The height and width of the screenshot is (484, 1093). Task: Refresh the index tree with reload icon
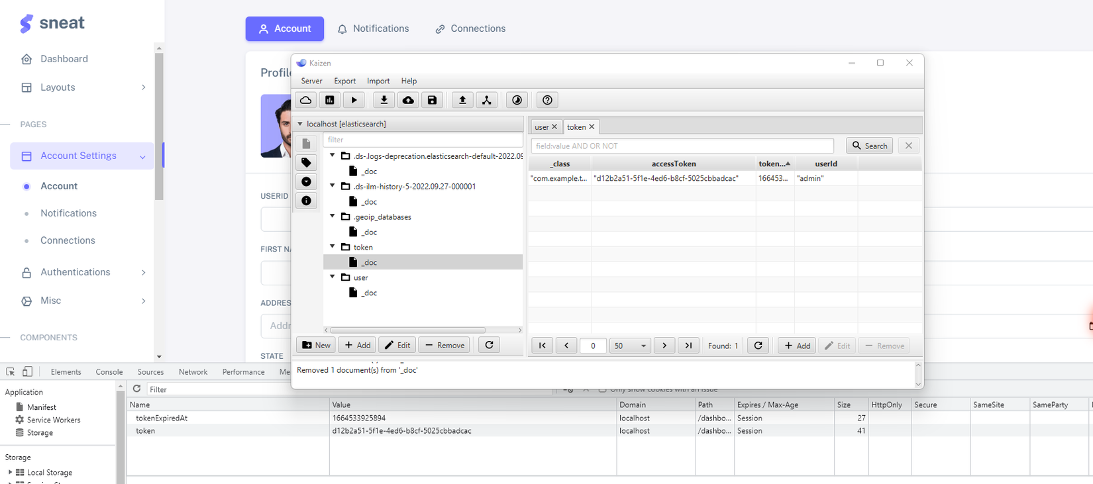coord(489,345)
